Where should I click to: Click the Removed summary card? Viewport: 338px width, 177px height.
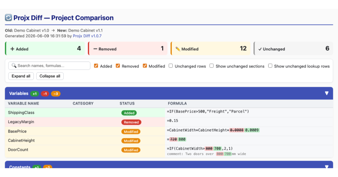[128, 48]
